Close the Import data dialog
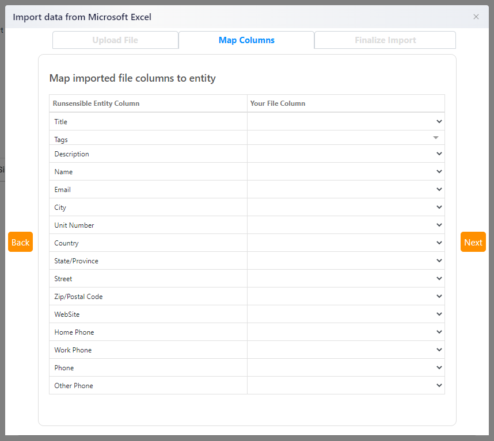This screenshot has height=441, width=494. tap(476, 17)
